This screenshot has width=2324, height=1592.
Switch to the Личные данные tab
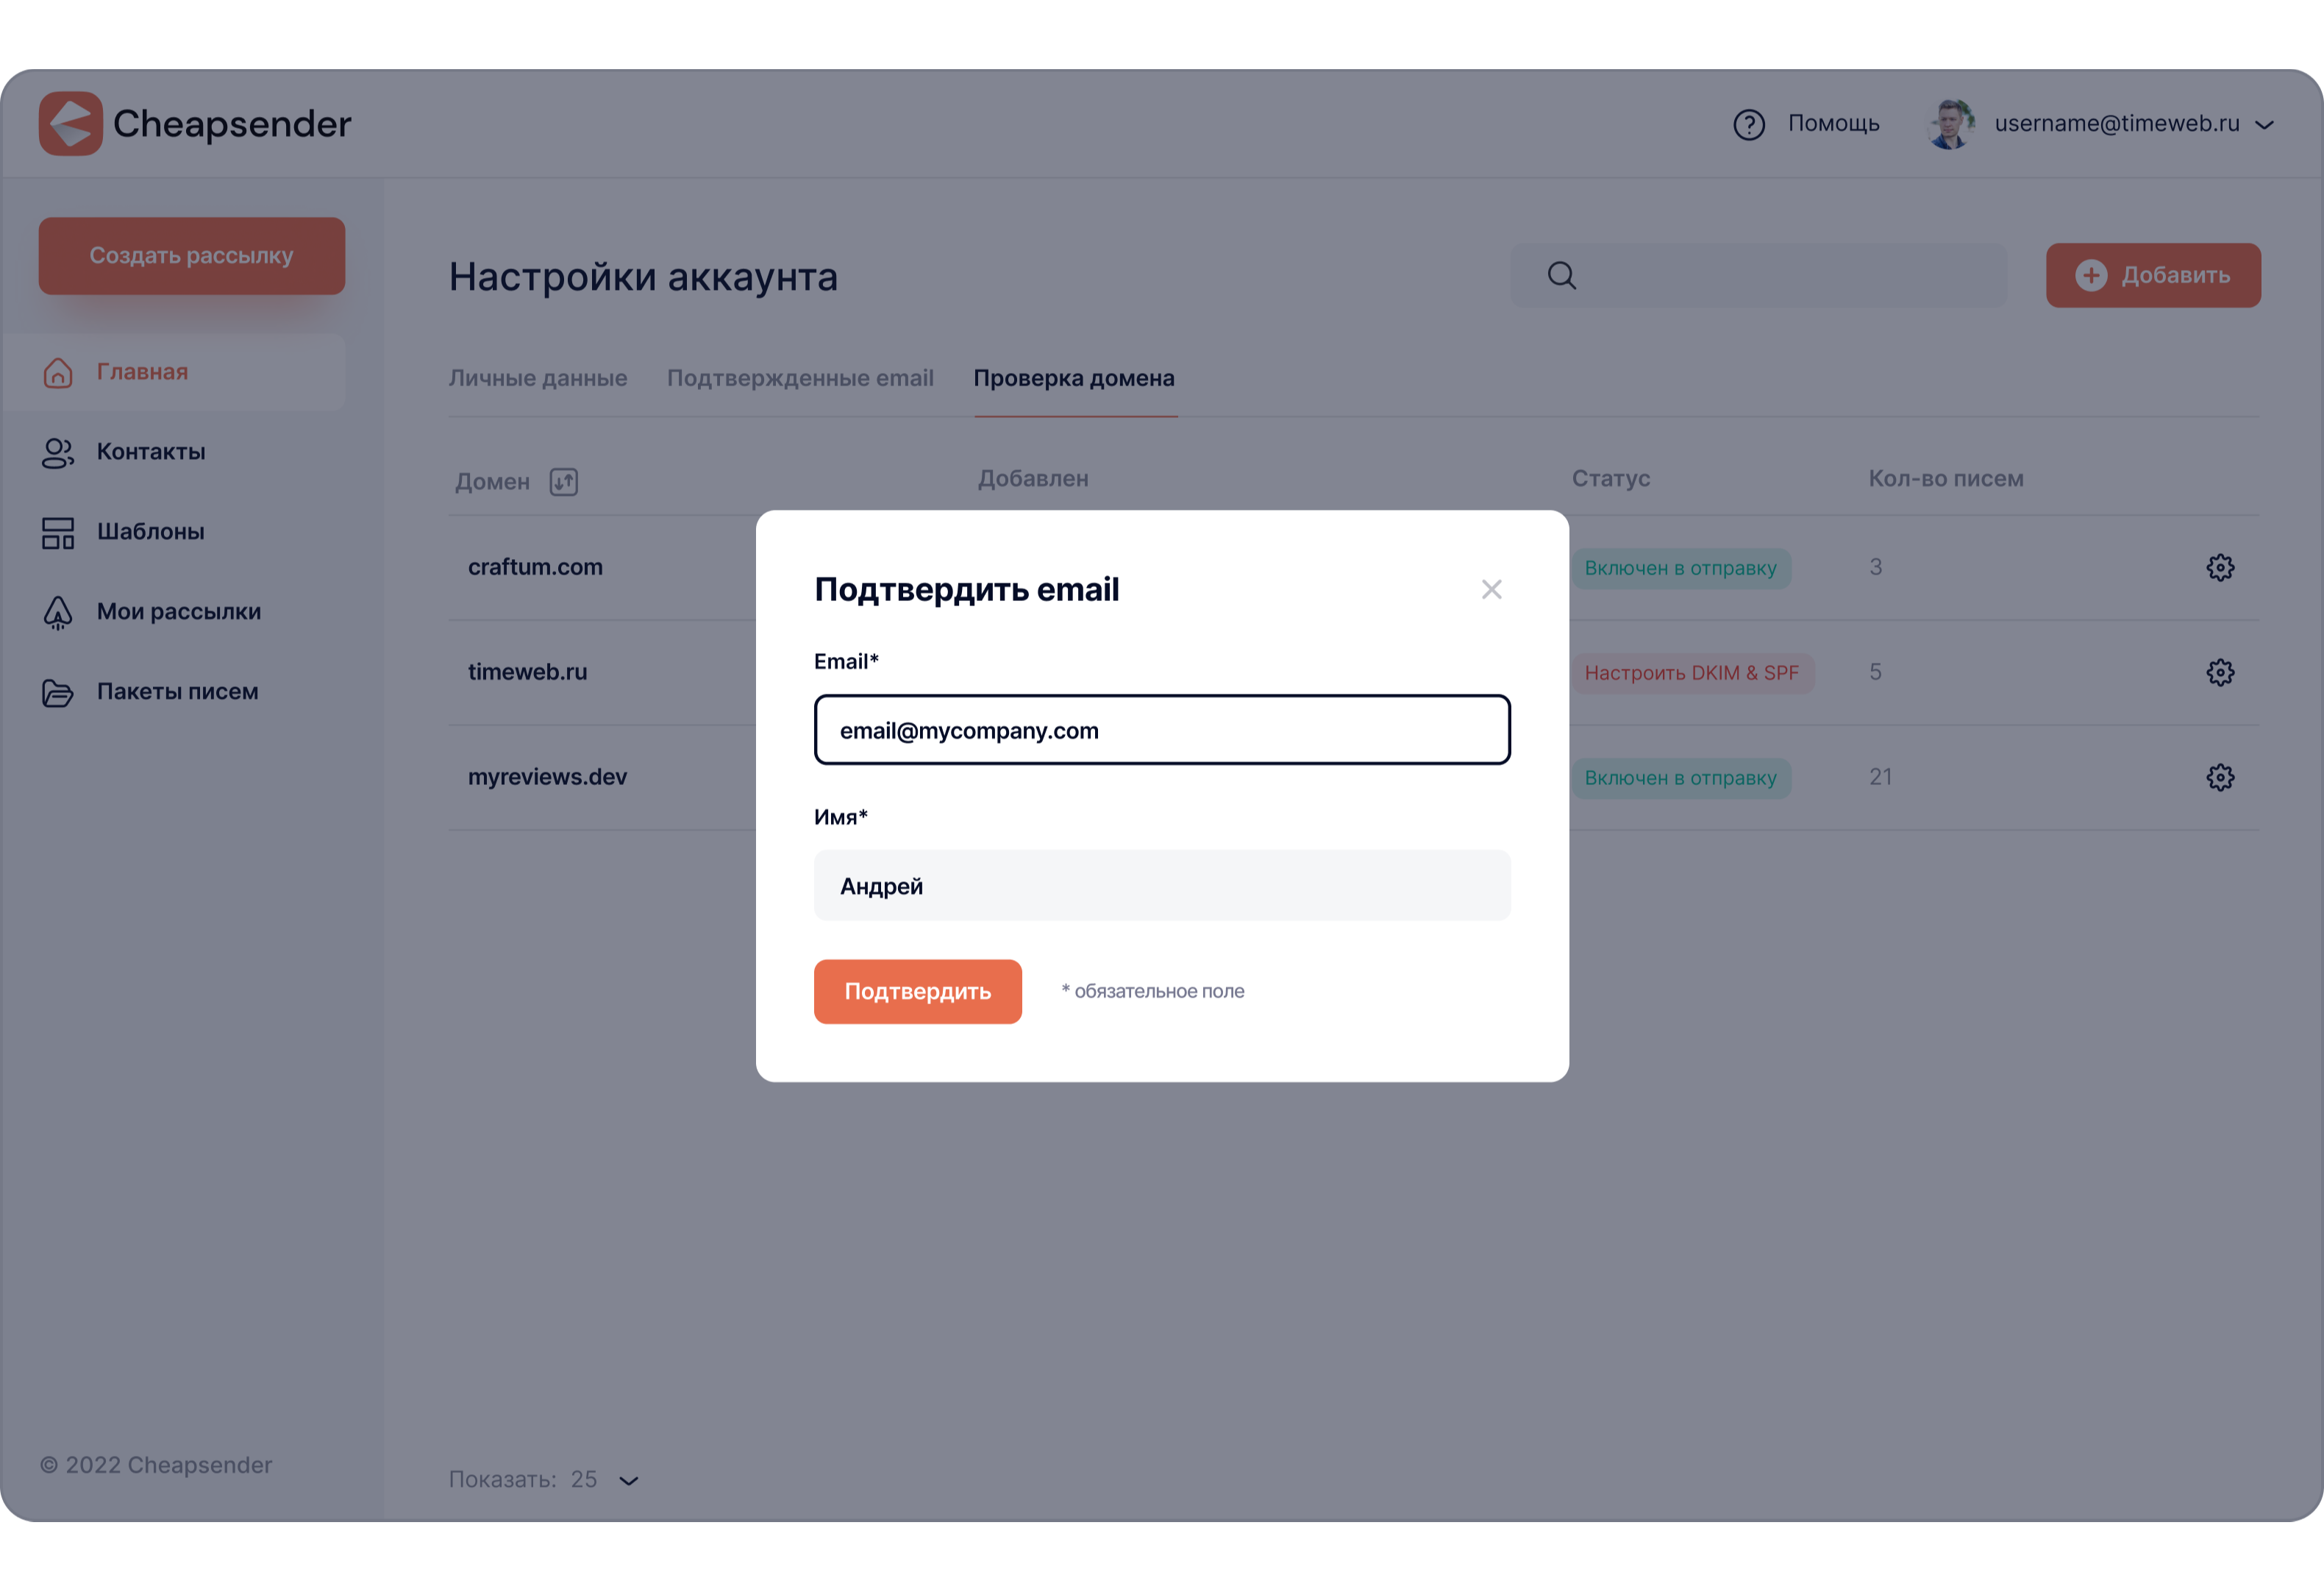tap(538, 378)
